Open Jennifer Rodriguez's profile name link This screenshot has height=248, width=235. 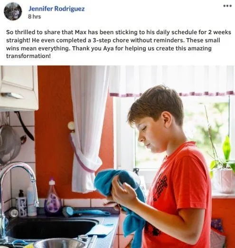coord(56,9)
